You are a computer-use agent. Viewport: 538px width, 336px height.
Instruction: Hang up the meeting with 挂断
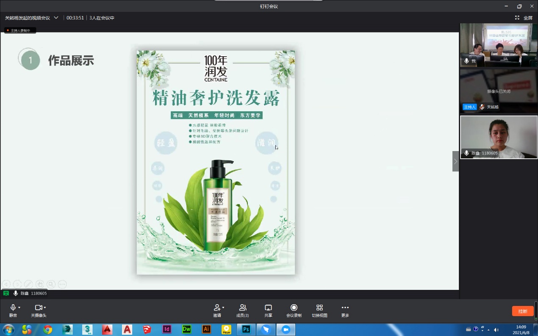523,311
